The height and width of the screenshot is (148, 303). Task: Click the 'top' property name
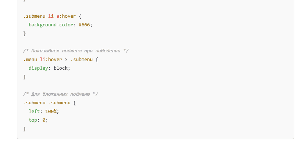click(x=33, y=120)
